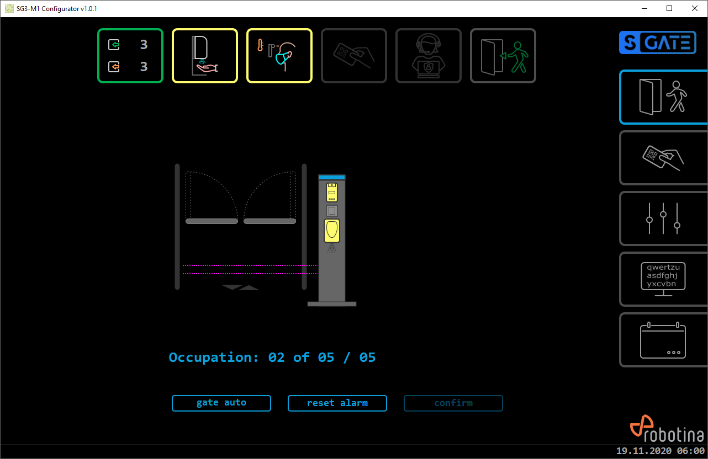Screen dimensions: 708x459
Task: Click the yellow sanitizer dispenser on the pillar
Action: click(331, 231)
